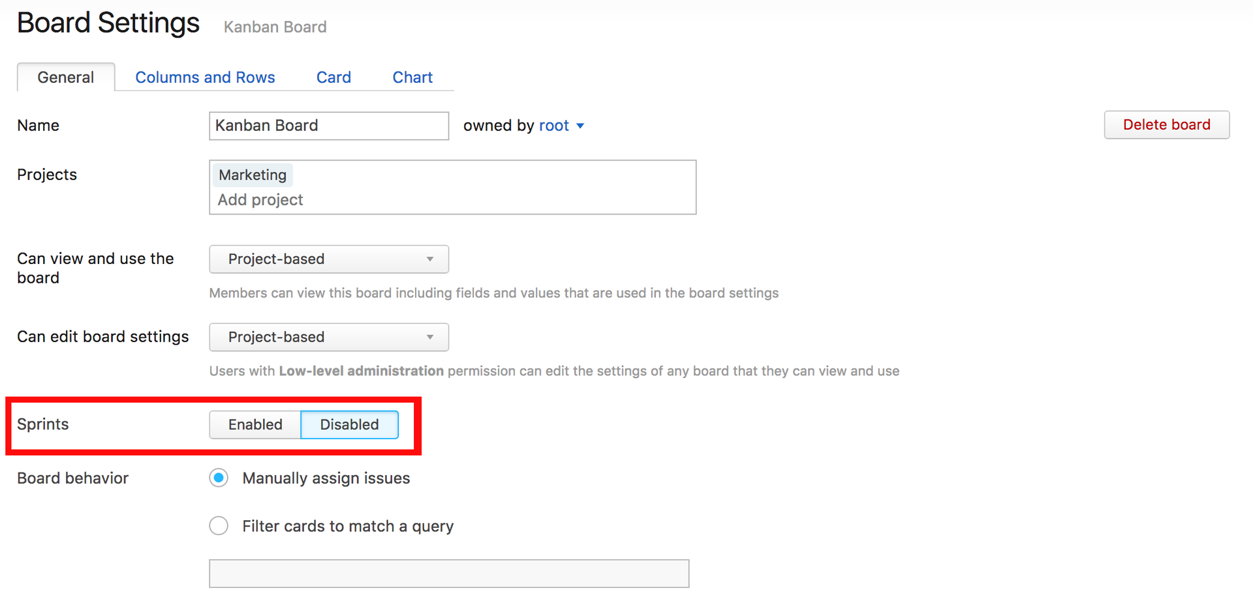Set sprints to Disabled
Image resolution: width=1253 pixels, height=612 pixels.
pyautogui.click(x=349, y=425)
